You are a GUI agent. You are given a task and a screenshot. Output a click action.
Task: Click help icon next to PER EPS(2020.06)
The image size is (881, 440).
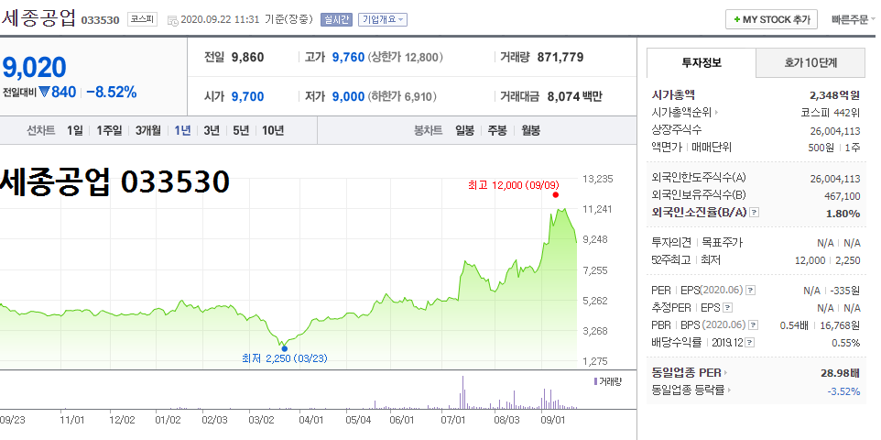point(750,291)
